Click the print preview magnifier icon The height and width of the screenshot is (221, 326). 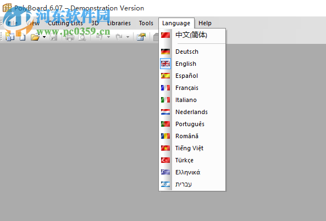(x=82, y=37)
